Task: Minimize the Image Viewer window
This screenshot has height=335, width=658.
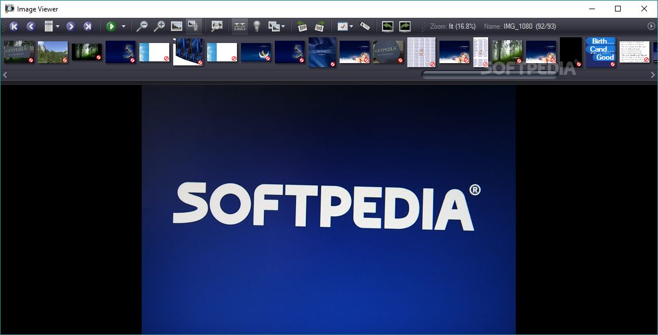Action: tap(592, 9)
